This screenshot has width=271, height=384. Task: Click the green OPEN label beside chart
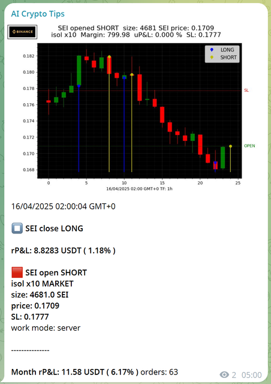pyautogui.click(x=249, y=146)
